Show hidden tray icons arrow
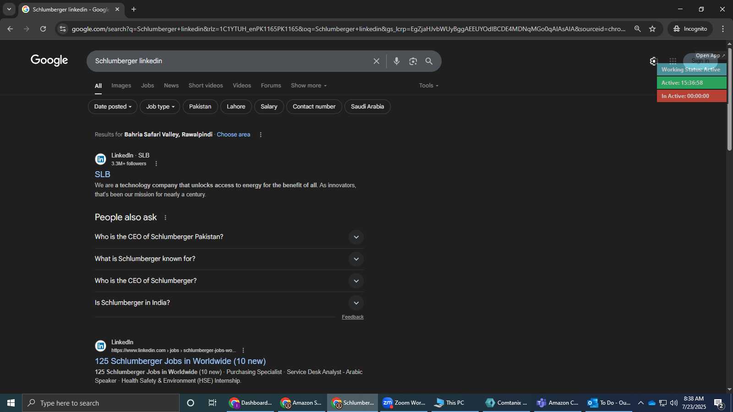Screen dimensions: 733x412 [640, 403]
